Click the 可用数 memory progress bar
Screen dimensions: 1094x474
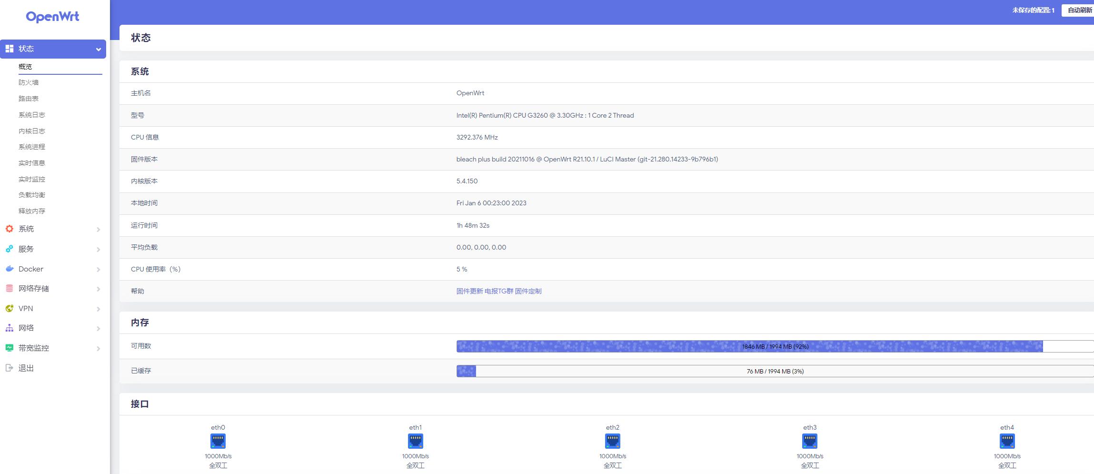tap(775, 346)
